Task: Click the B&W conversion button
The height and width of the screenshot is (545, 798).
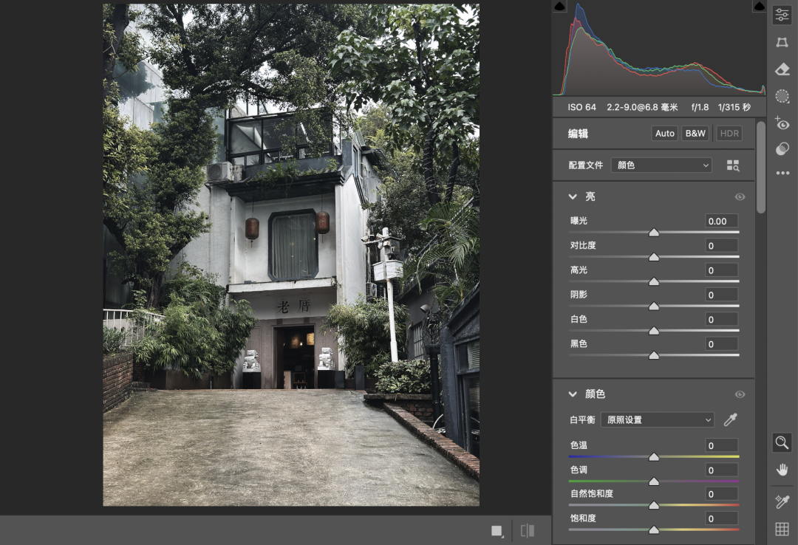Action: pyautogui.click(x=695, y=134)
